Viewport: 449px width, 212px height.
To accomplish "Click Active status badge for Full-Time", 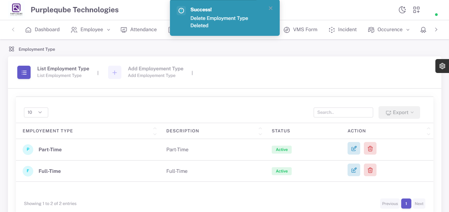I will click(282, 171).
